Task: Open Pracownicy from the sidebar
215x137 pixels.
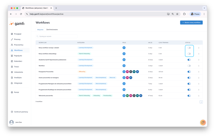Action: pyautogui.click(x=19, y=45)
